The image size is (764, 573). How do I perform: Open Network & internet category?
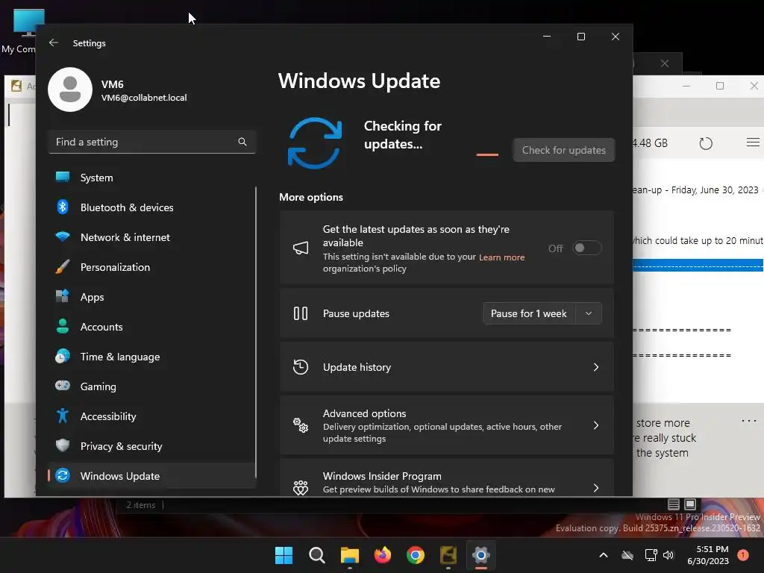pyautogui.click(x=152, y=237)
